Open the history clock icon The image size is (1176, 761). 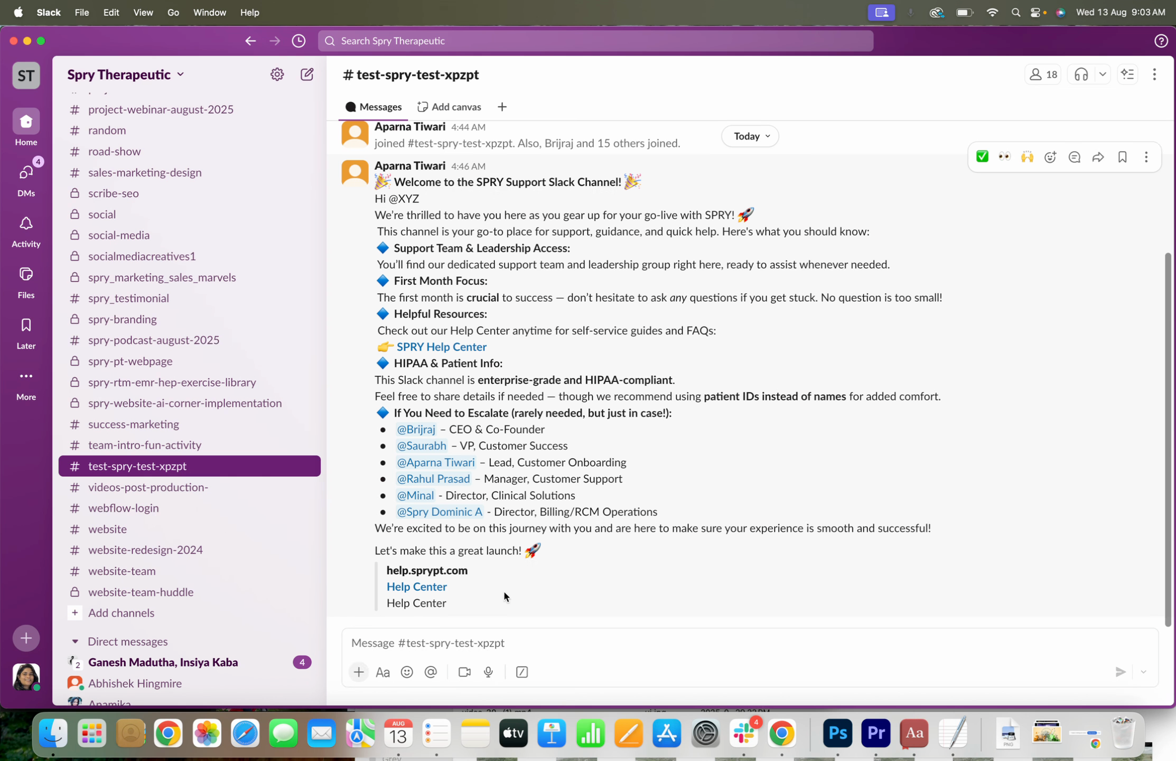coord(298,41)
